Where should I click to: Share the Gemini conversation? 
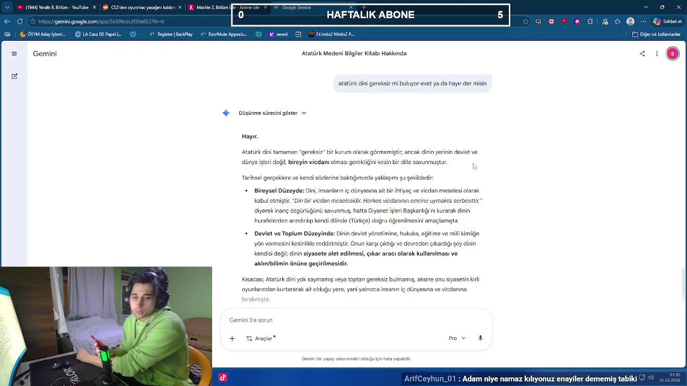(642, 54)
